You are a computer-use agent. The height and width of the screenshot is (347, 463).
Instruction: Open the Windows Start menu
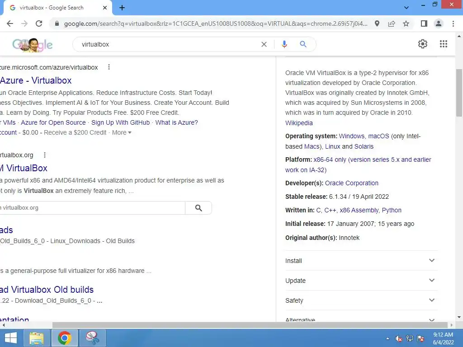pos(11,338)
